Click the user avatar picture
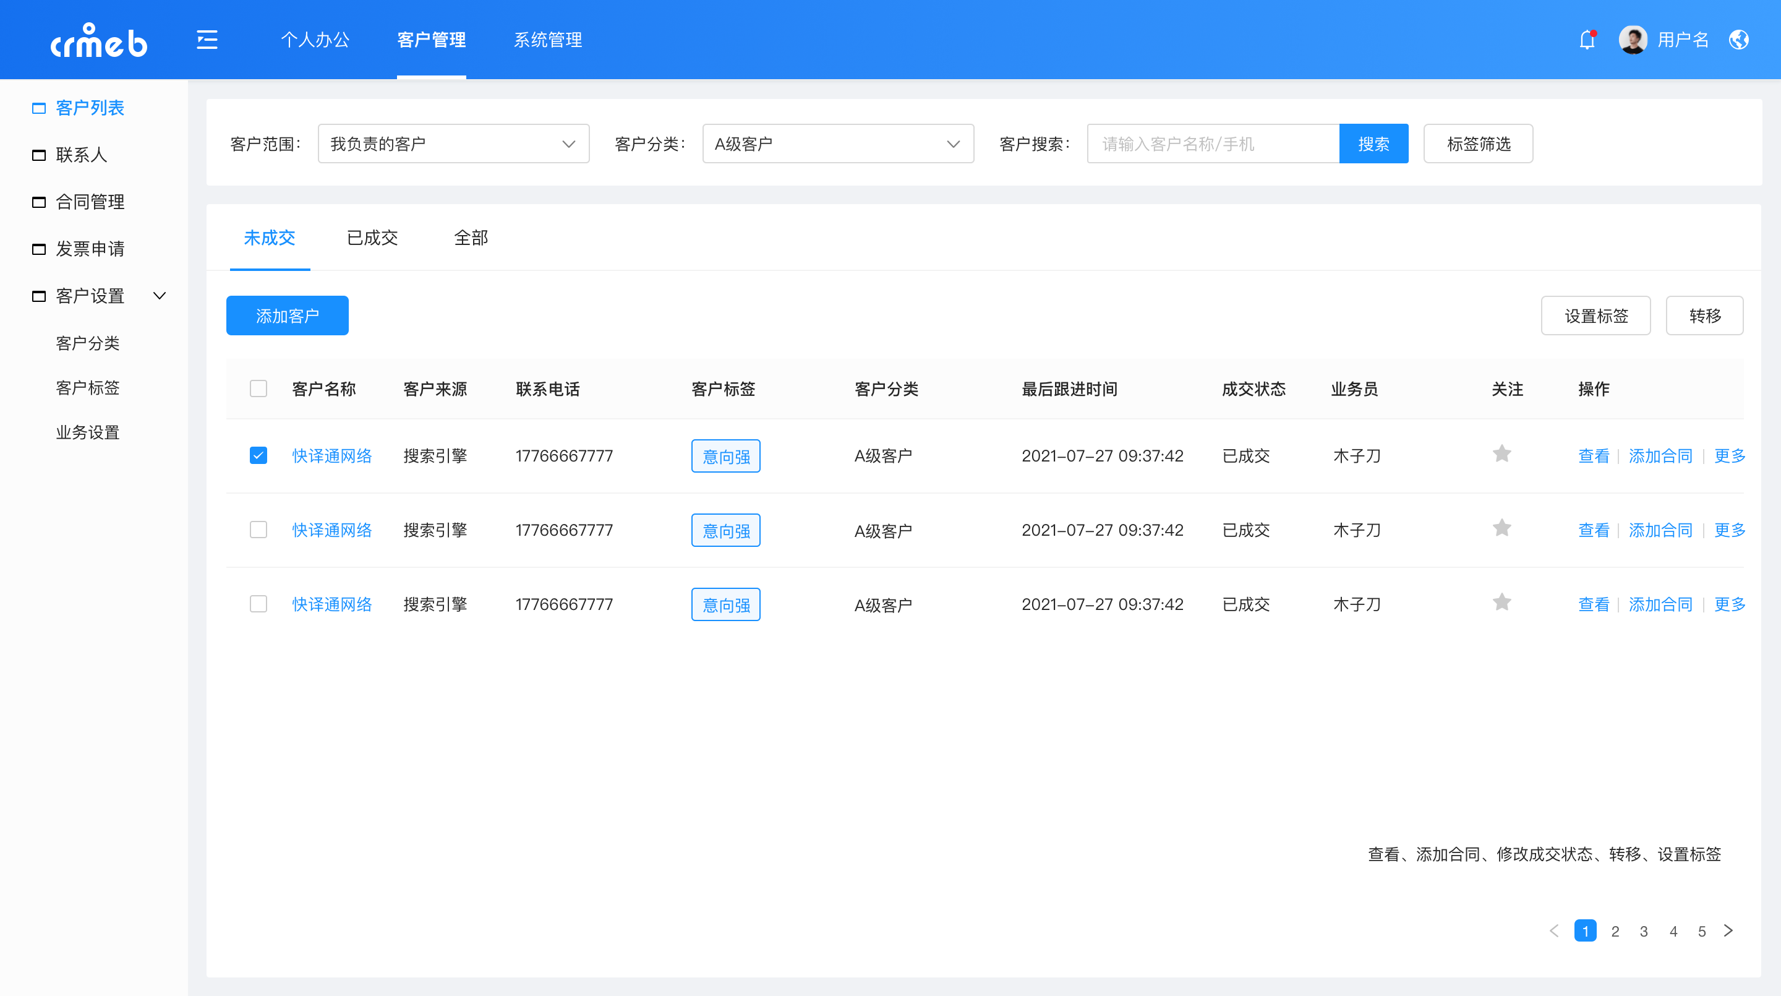 [1633, 40]
